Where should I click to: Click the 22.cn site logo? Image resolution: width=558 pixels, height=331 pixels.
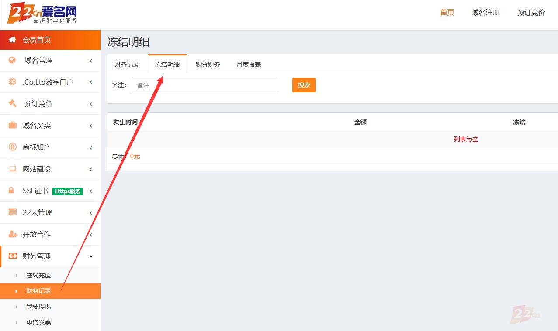(42, 13)
